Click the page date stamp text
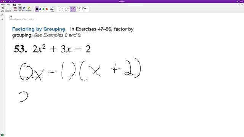Viewport: 244px width, 137px height. [x=18, y=19]
